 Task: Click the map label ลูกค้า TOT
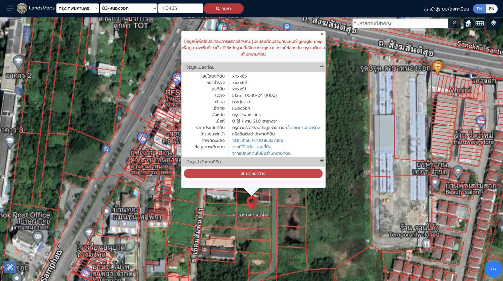[x=131, y=26]
